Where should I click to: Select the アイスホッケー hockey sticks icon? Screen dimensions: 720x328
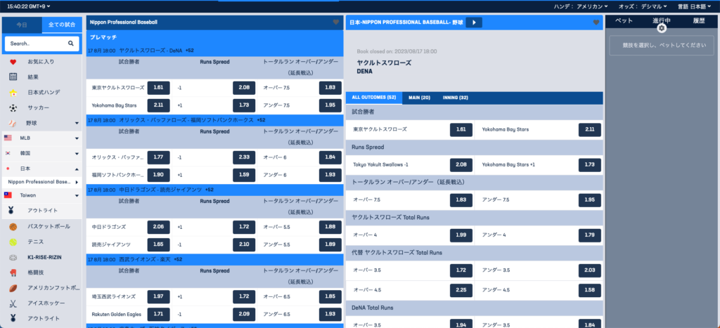(13, 303)
